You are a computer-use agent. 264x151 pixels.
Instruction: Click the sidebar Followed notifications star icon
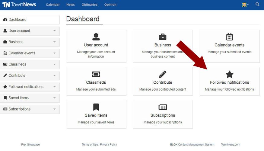pyautogui.click(x=5, y=87)
